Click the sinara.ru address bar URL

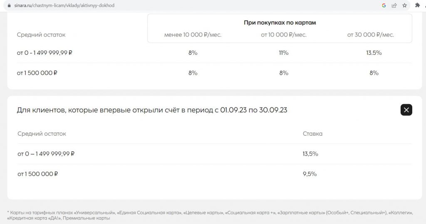(x=64, y=5)
